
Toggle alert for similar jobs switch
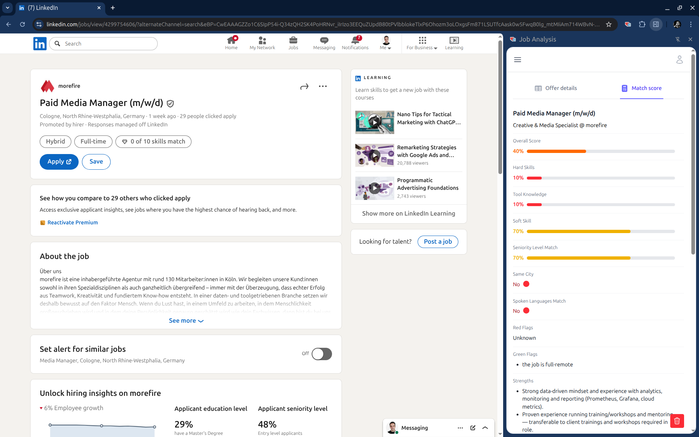pyautogui.click(x=321, y=354)
